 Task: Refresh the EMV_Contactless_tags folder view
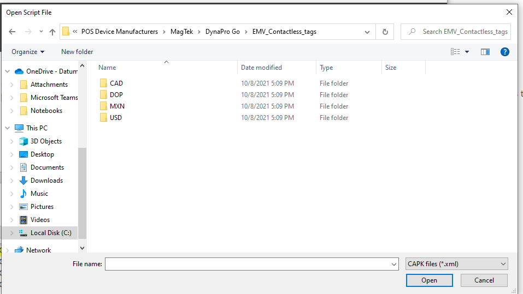tap(385, 32)
